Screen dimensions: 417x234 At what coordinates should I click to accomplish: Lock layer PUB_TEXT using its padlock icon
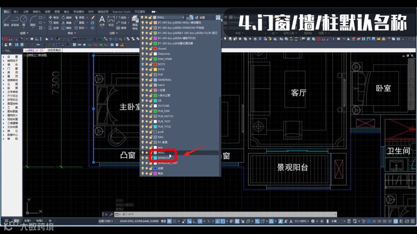151,121
